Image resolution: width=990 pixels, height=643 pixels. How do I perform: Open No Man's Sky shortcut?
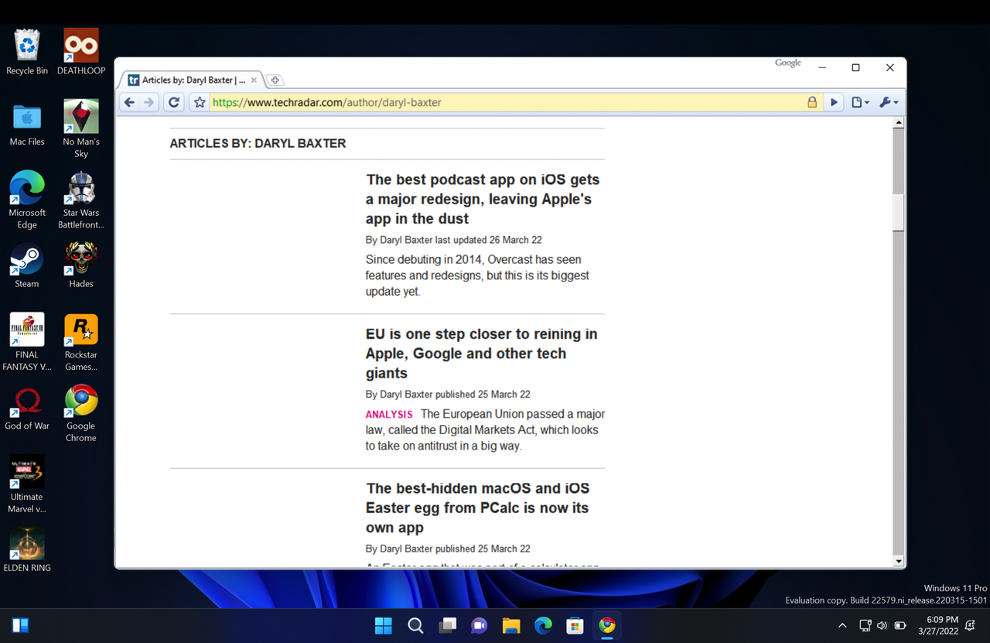click(x=81, y=128)
